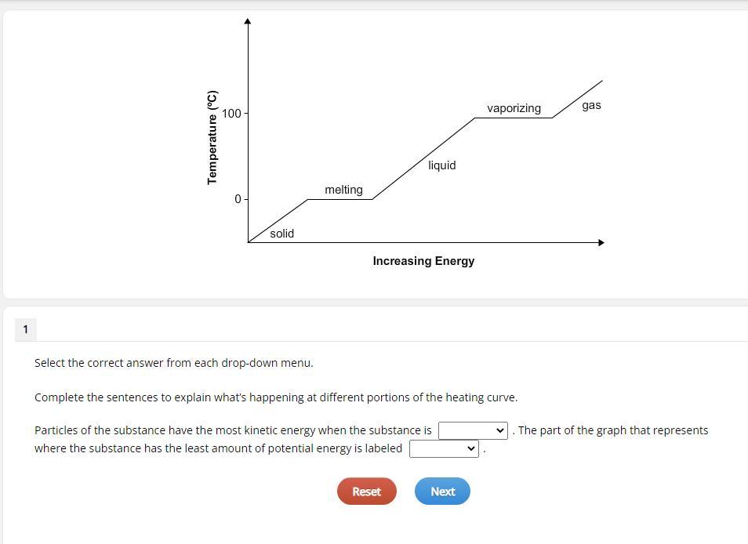Click the 'Complete the sentences' prompt text
Viewport: 748px width, 544px height.
[276, 397]
